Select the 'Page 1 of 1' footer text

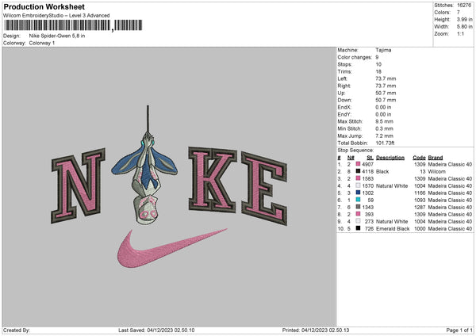[x=459, y=330]
